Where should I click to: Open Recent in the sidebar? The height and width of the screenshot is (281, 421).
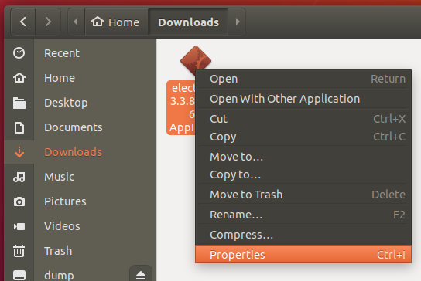(62, 53)
